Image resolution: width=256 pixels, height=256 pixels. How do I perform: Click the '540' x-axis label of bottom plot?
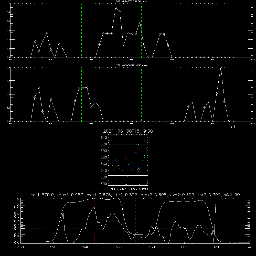click(86, 247)
